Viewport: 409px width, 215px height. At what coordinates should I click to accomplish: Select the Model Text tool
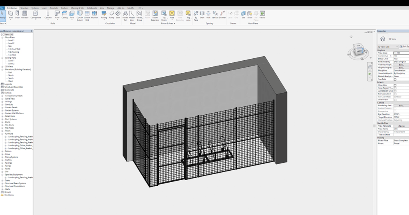point(125,16)
